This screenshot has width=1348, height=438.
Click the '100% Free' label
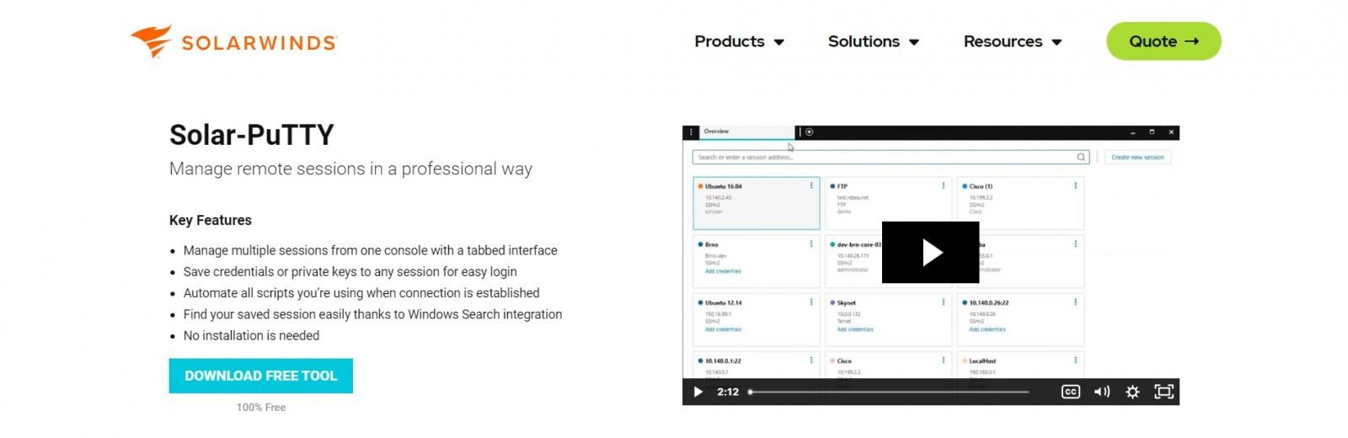click(261, 408)
